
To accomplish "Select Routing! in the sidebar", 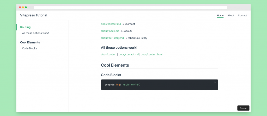I will [26, 27].
